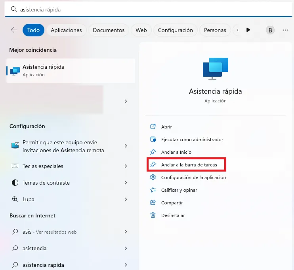
Task: Expand the Lupa result chevron
Action: (x=126, y=199)
